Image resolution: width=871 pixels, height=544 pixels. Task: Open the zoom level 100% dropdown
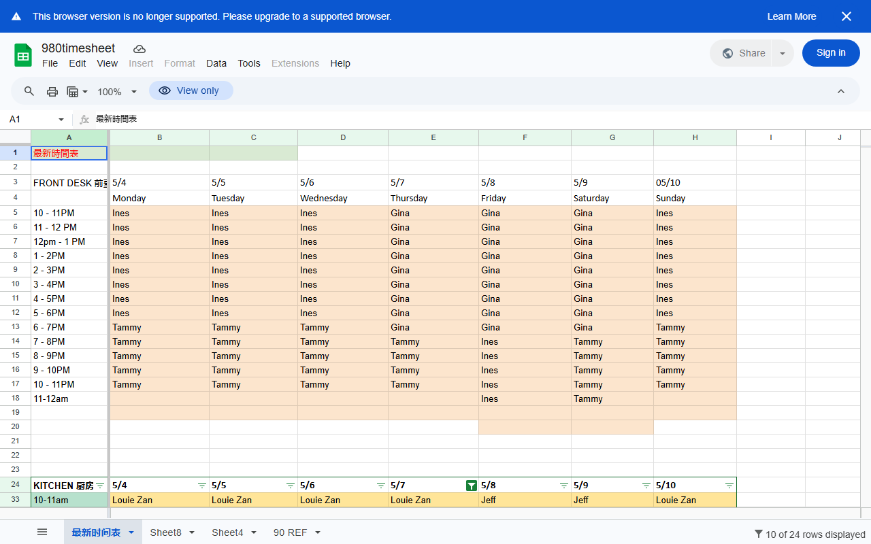click(117, 91)
